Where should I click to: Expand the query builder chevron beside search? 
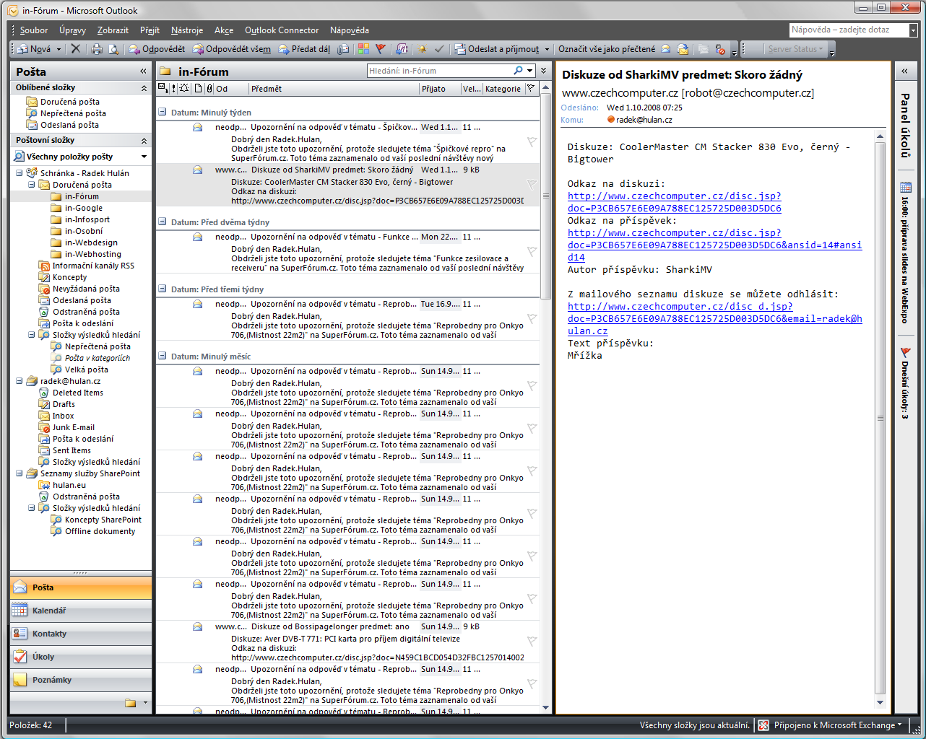544,71
